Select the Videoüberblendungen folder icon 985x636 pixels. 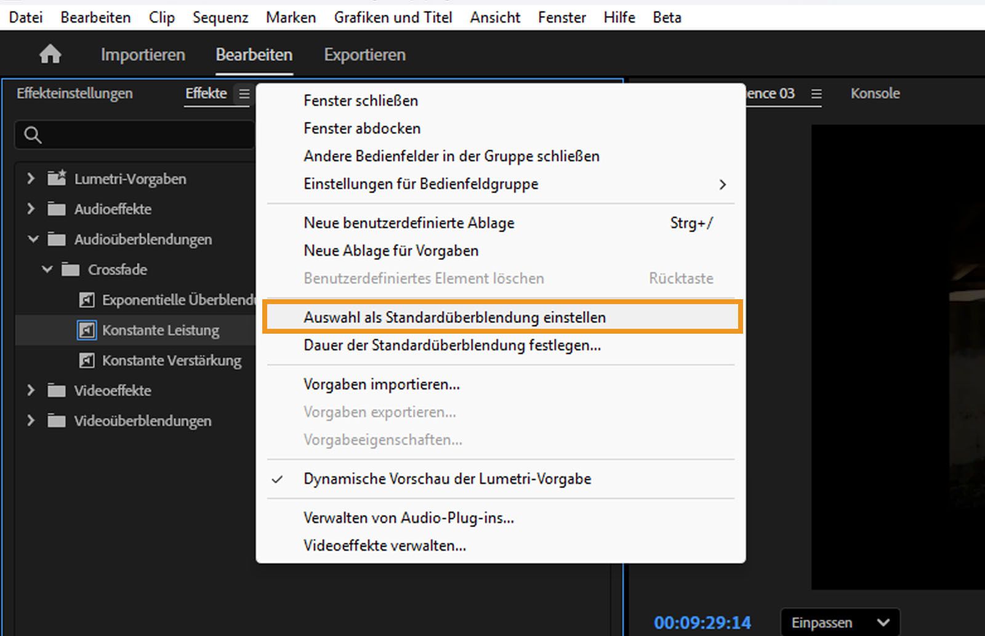57,421
